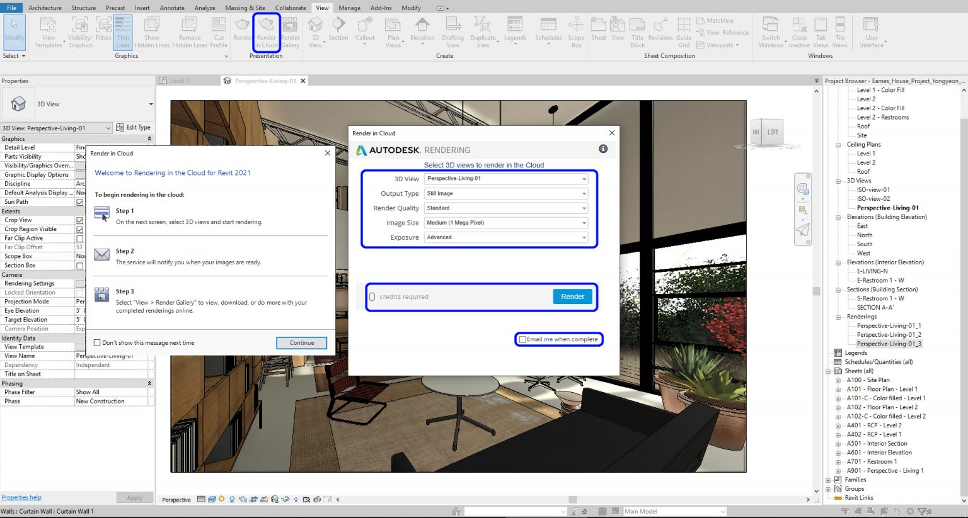
Task: Create a new Section view
Action: click(338, 31)
